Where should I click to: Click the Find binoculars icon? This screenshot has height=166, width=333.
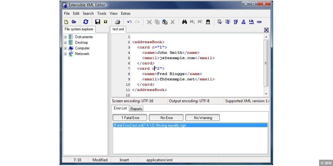coord(184,22)
